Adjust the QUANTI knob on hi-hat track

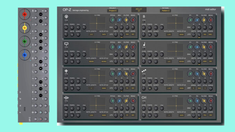[x=78, y=88]
